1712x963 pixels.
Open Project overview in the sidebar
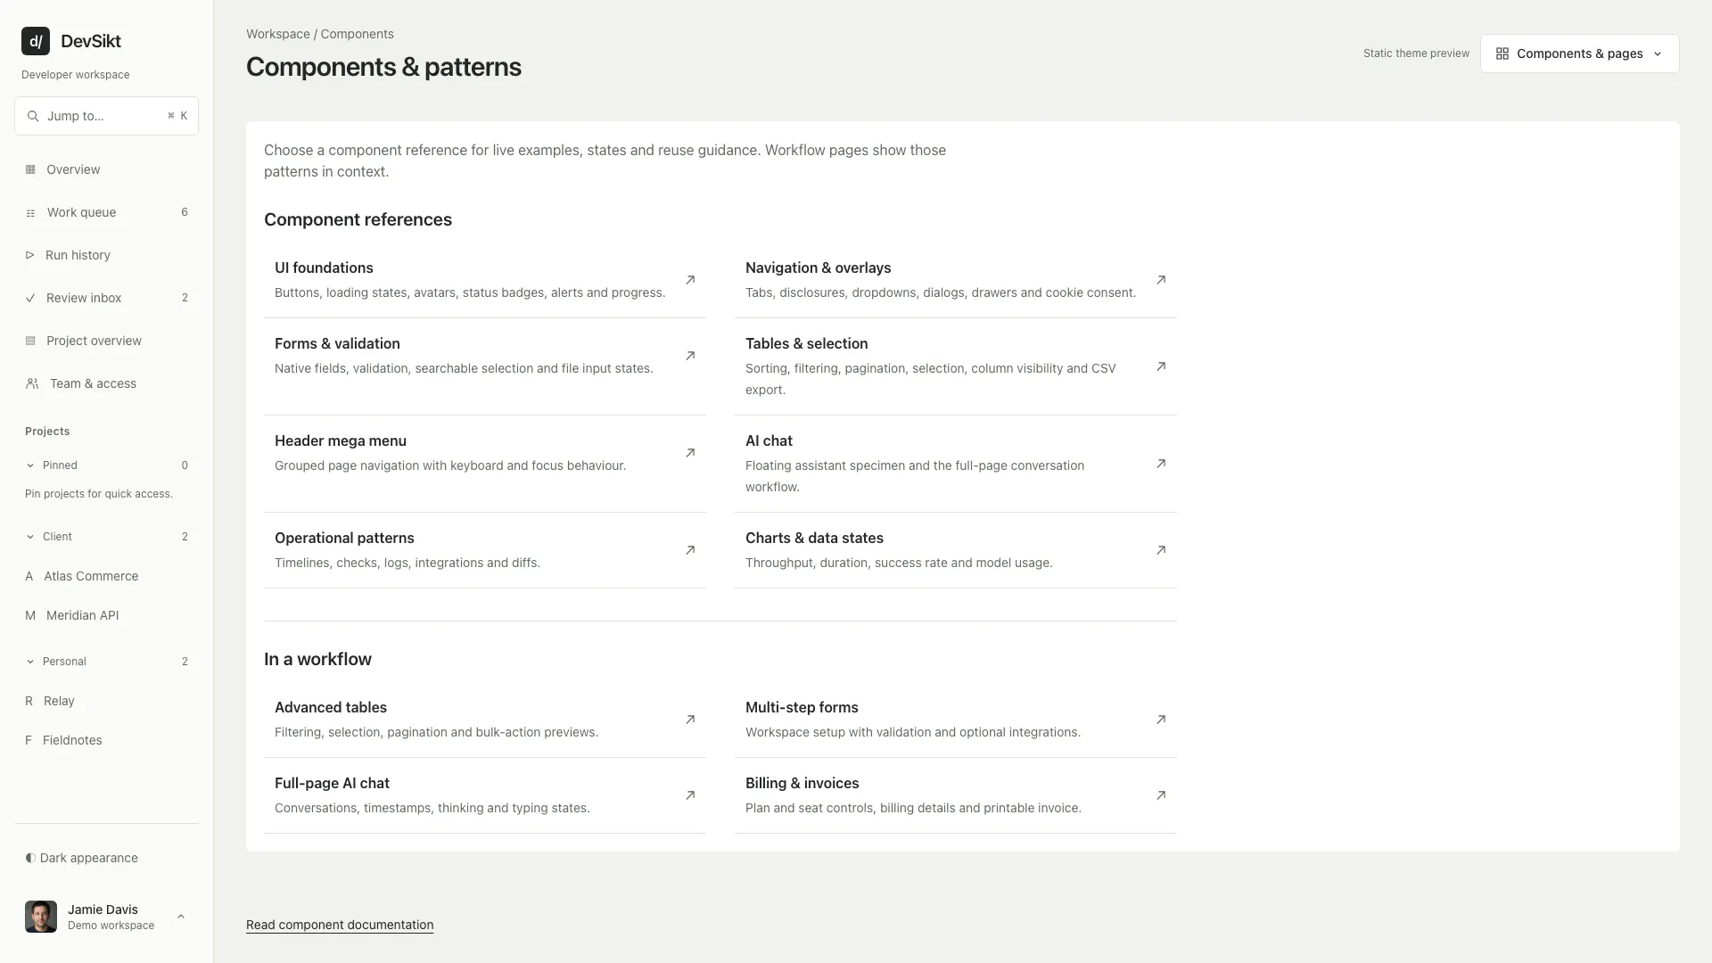click(x=106, y=341)
